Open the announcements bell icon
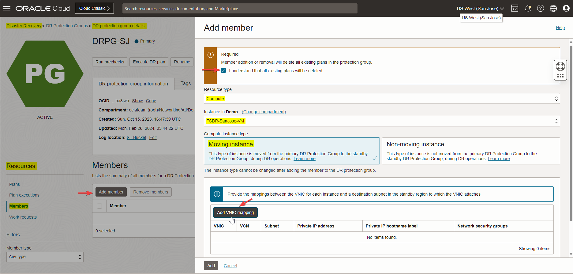The image size is (573, 274). 527,8
